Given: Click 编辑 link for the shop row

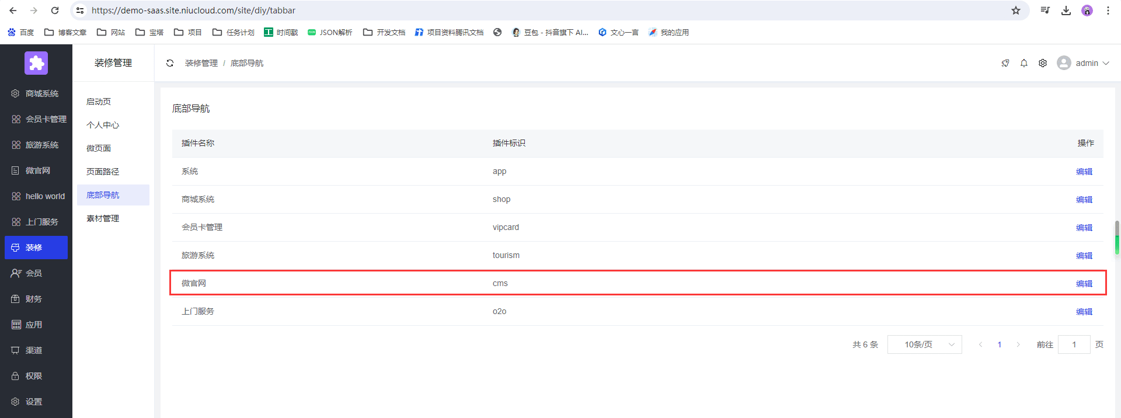Looking at the screenshot, I should point(1084,200).
